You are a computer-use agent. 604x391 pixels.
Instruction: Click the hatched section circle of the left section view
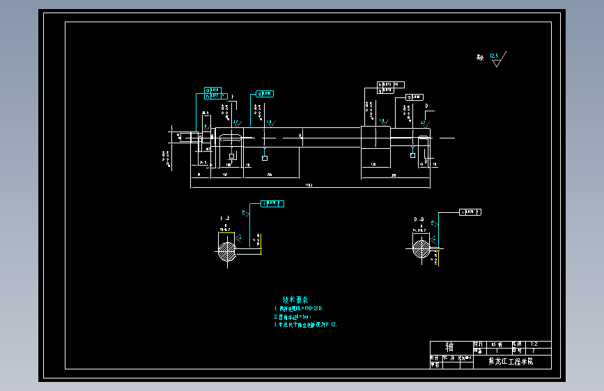pyautogui.click(x=227, y=252)
